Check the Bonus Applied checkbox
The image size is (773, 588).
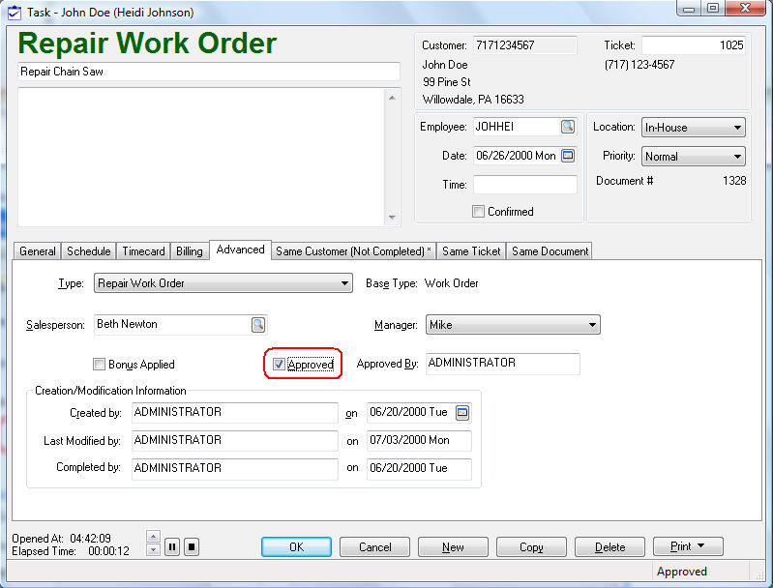(99, 365)
